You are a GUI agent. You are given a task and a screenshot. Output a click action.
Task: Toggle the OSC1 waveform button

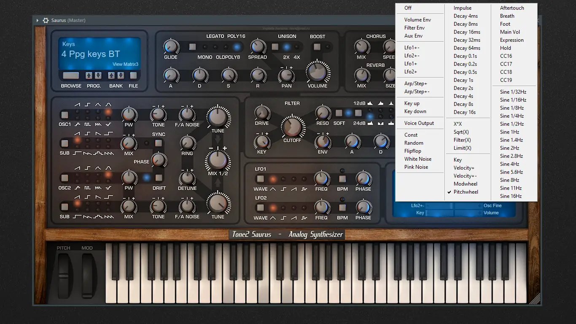point(65,115)
